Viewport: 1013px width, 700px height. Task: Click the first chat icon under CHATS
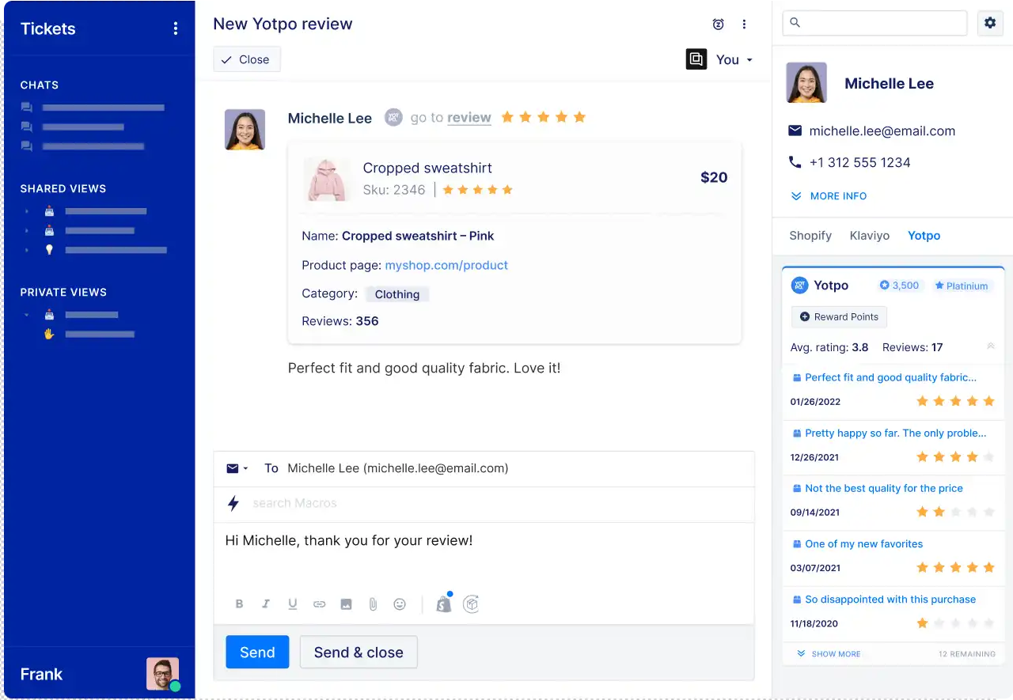coord(27,108)
